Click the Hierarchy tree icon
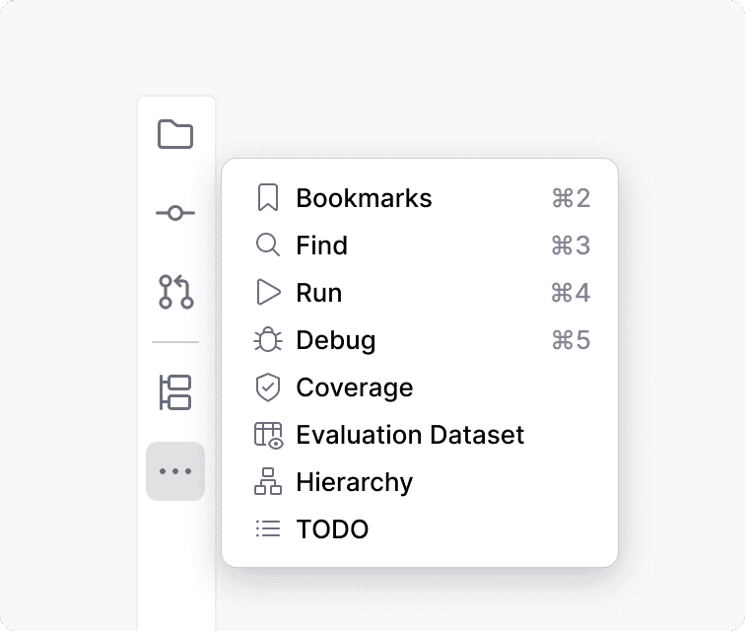This screenshot has height=631, width=745. [267, 482]
